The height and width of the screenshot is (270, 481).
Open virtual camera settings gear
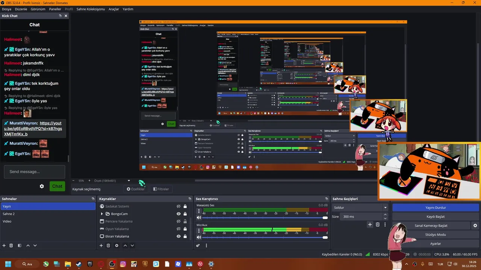pyautogui.click(x=475, y=225)
